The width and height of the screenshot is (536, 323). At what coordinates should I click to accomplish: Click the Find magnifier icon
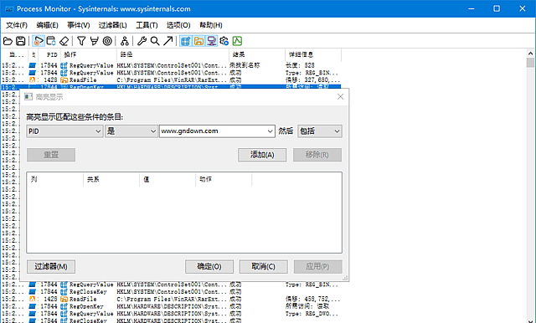155,41
